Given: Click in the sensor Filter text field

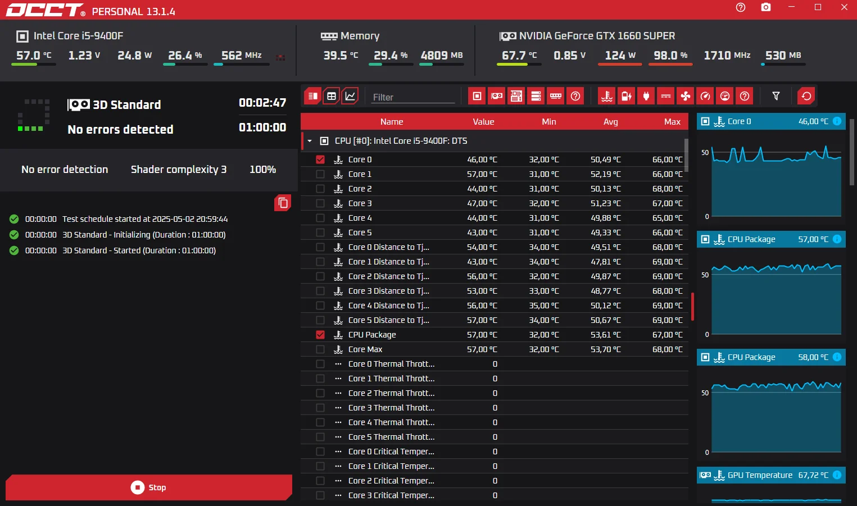Looking at the screenshot, I should coord(414,97).
